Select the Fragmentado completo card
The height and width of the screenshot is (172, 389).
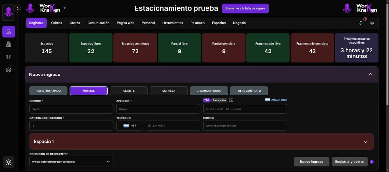click(312, 48)
